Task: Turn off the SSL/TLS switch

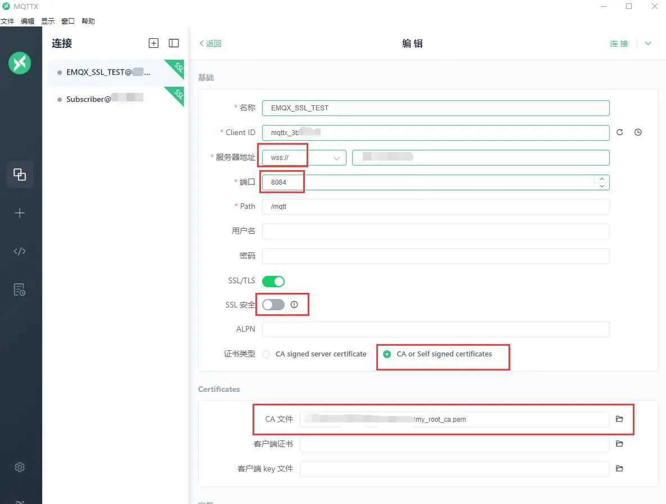Action: coord(273,281)
